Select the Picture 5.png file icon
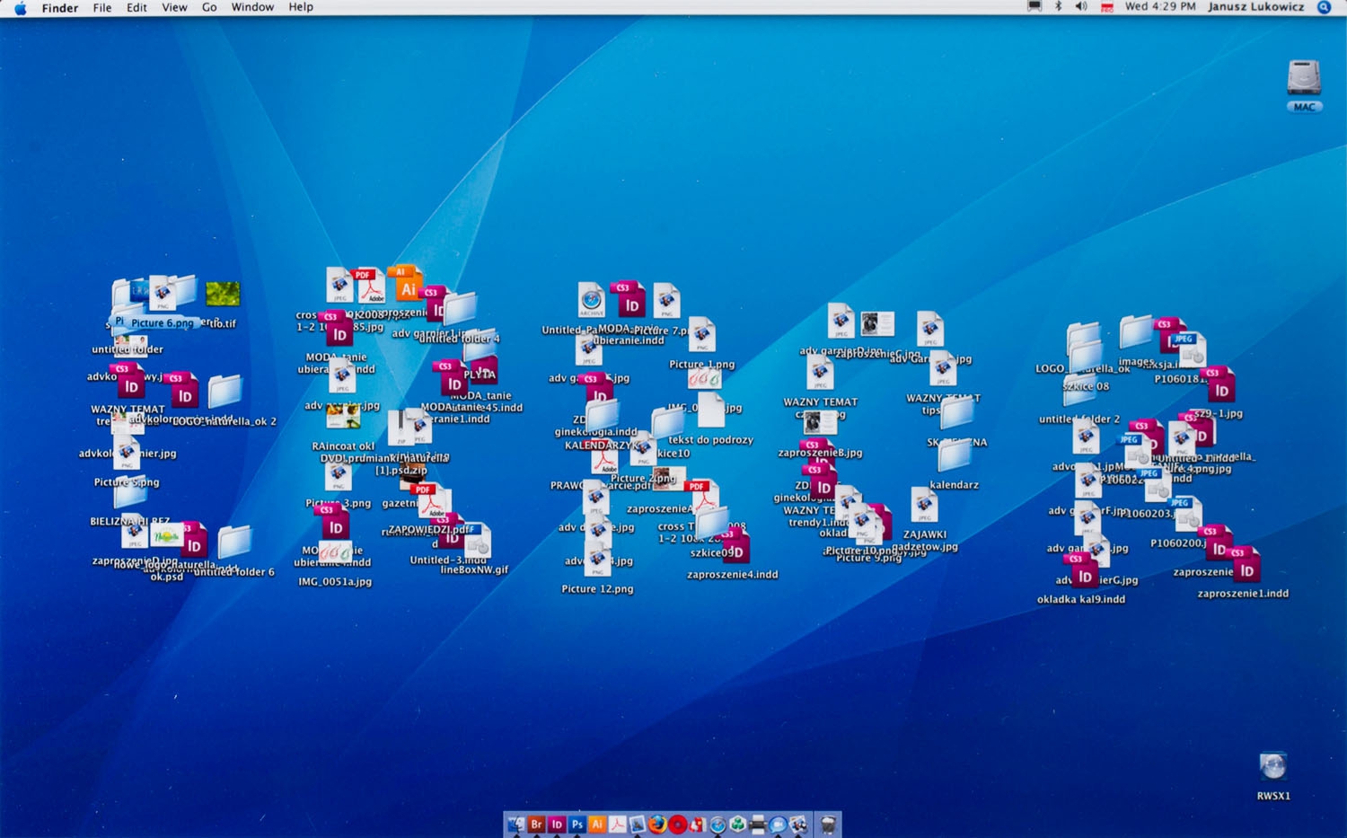This screenshot has height=838, width=1347. coord(127,454)
